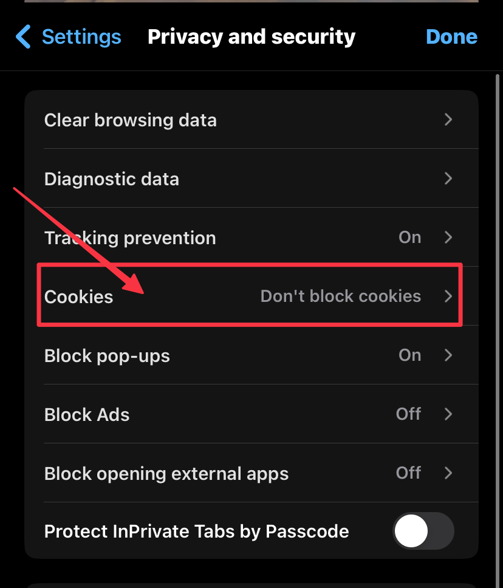Select the Cookies row label
The width and height of the screenshot is (503, 588).
point(79,297)
